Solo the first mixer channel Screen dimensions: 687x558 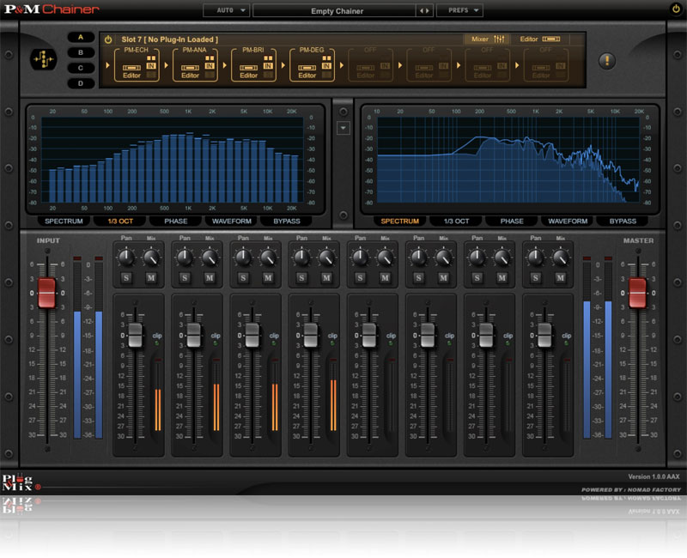(125, 277)
